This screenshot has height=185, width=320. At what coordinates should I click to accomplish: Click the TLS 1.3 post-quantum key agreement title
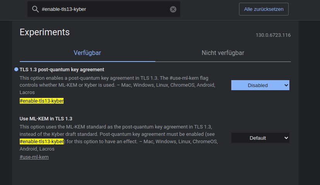pos(62,70)
